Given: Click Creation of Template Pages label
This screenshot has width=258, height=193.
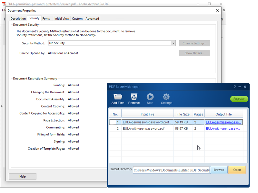Looking at the screenshot, I should tap(46, 149).
